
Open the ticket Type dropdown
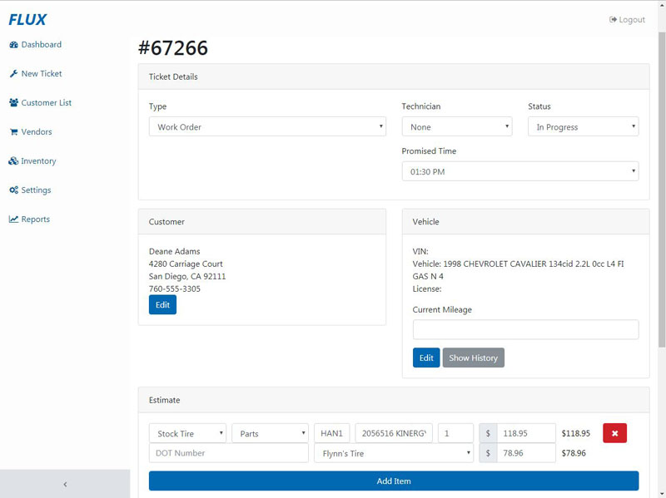click(266, 127)
